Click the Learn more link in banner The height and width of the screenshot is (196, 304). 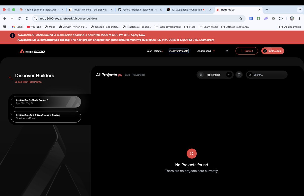207,40
